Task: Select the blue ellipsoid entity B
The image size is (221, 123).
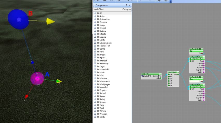Action: (18, 19)
